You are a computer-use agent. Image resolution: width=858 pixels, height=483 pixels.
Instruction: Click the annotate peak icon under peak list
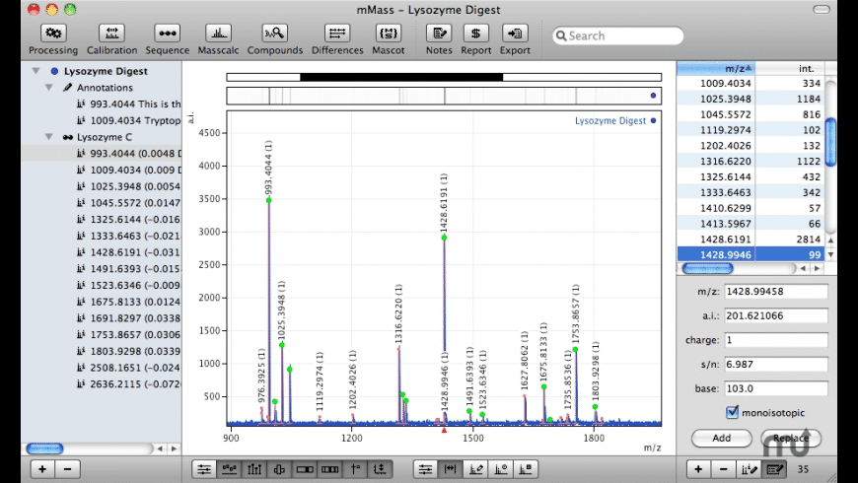point(750,469)
